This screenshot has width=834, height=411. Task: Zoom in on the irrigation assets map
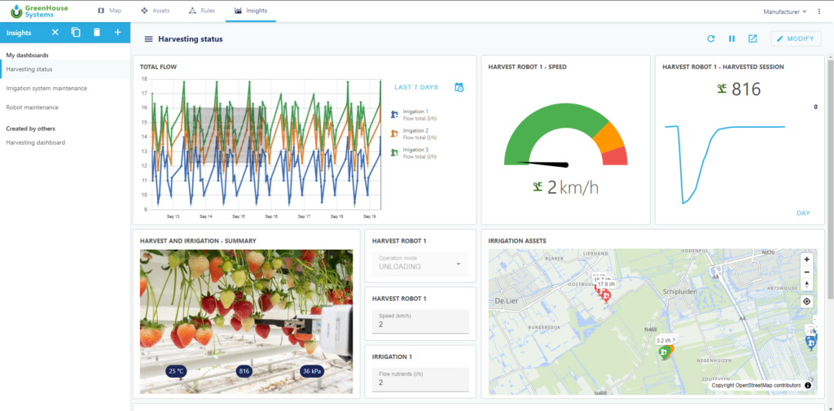[x=806, y=260]
